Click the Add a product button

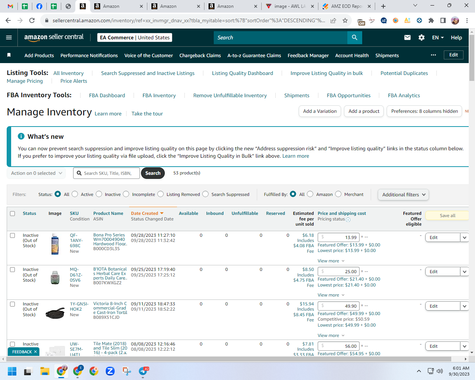click(364, 111)
